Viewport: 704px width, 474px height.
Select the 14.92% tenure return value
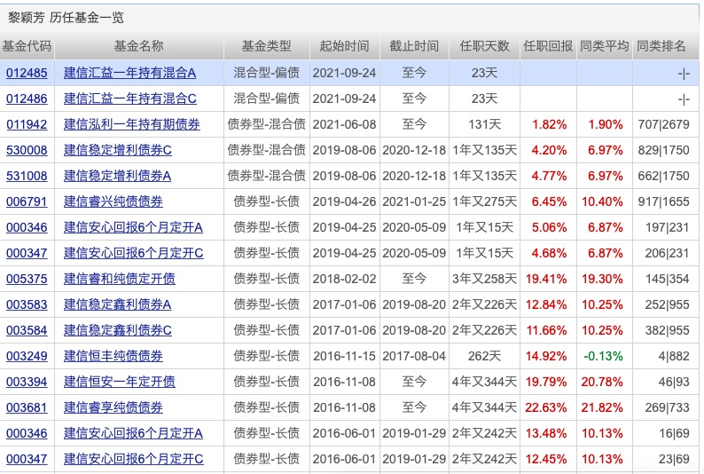point(546,356)
